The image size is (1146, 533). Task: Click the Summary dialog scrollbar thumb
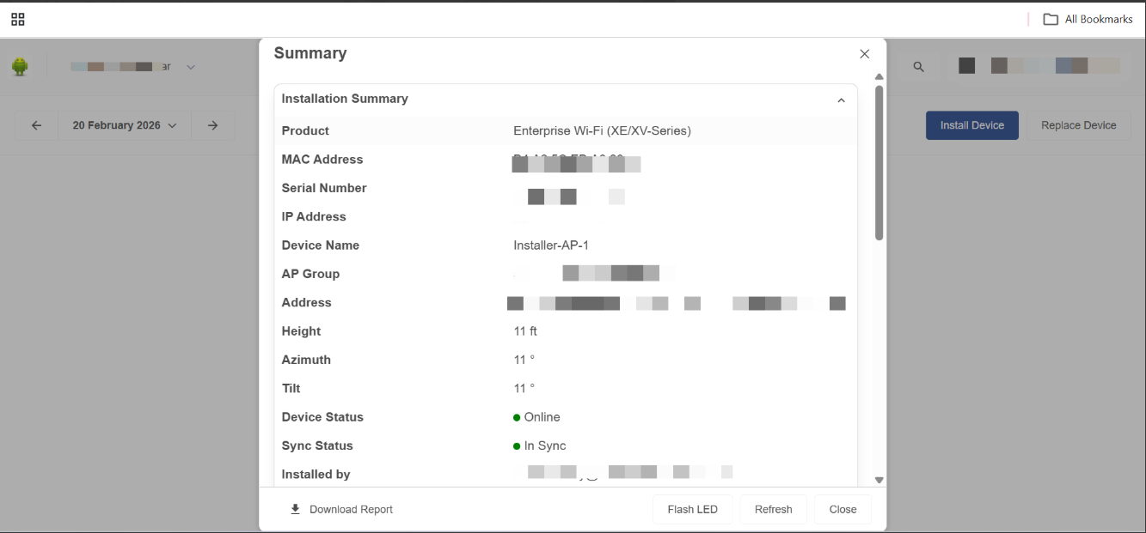point(879,161)
